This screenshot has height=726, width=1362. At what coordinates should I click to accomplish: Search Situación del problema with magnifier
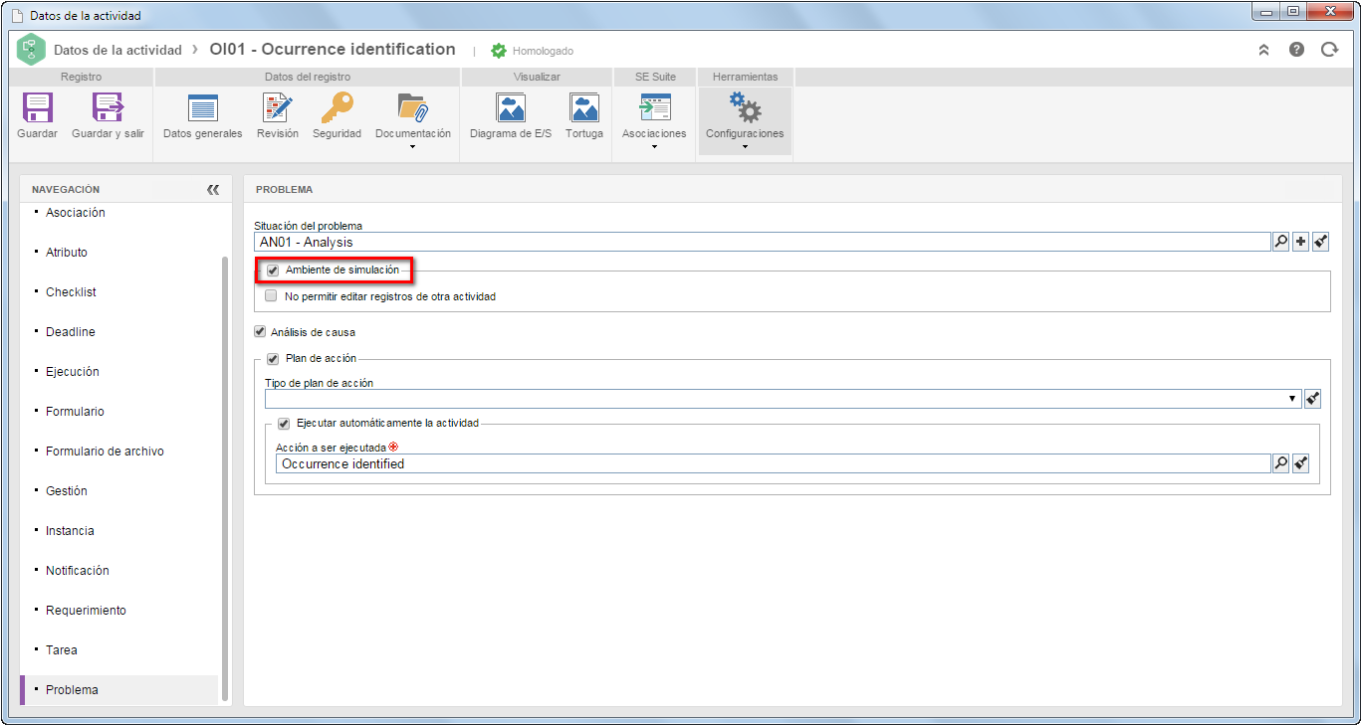1280,242
